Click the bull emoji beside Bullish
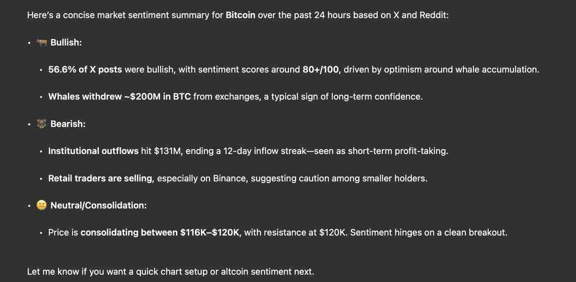The height and width of the screenshot is (282, 576). [42, 43]
